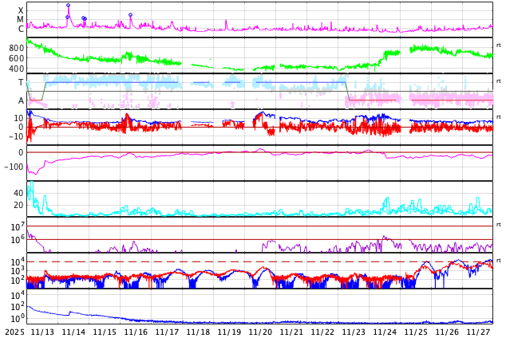The height and width of the screenshot is (338, 506).
Task: Select the 11/13 date label
Action: coord(42,332)
